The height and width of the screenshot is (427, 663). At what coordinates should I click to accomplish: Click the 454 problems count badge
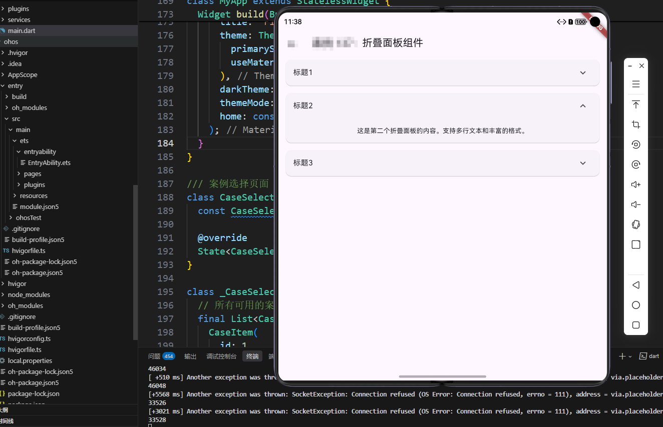[169, 356]
